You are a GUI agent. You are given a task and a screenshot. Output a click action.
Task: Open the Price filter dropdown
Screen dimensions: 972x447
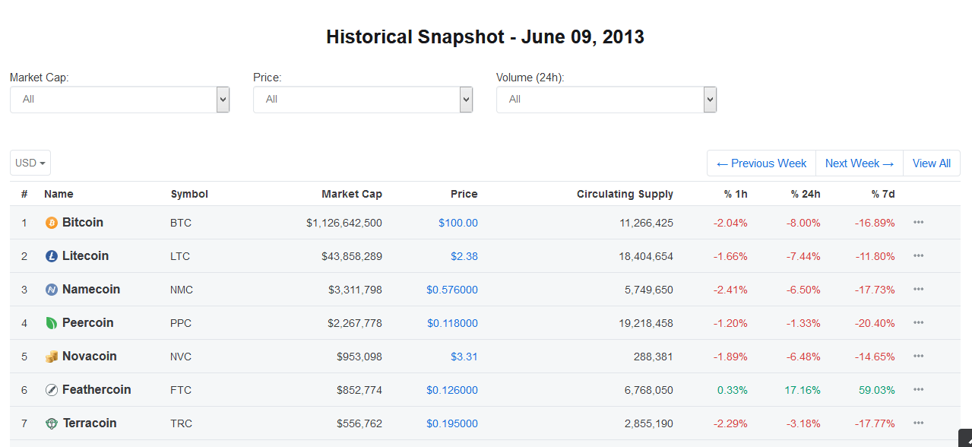pyautogui.click(x=363, y=100)
